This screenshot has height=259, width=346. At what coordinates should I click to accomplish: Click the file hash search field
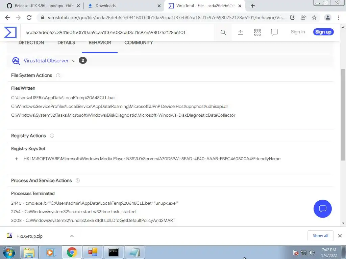[117, 33]
